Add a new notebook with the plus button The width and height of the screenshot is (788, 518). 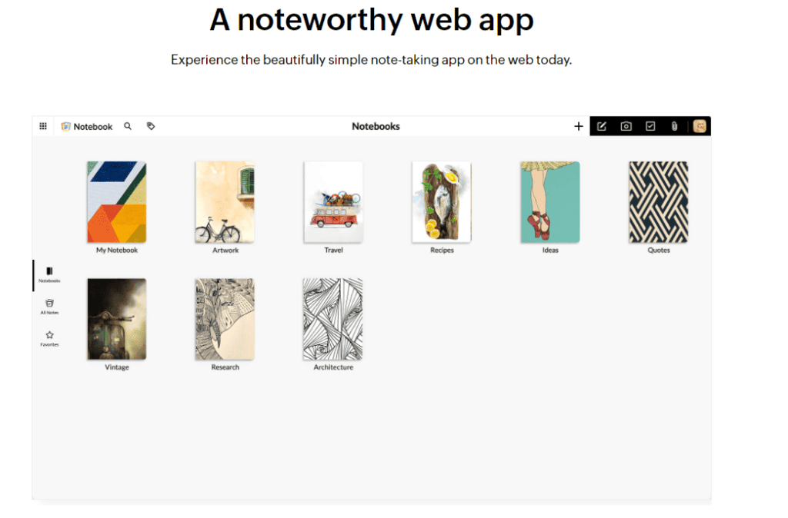579,126
